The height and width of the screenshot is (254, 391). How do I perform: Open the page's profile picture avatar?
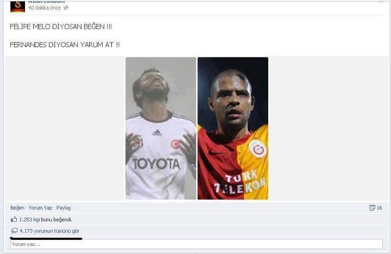pyautogui.click(x=17, y=6)
